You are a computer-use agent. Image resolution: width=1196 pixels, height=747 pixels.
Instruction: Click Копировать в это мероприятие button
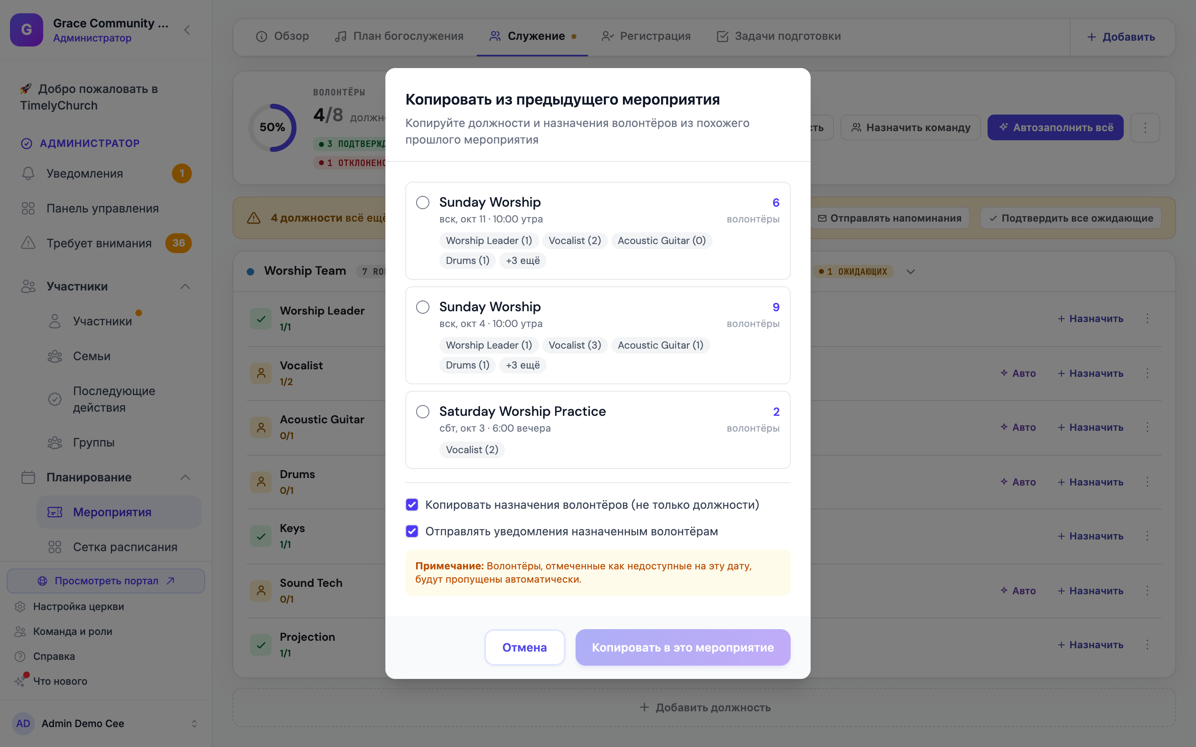point(683,647)
